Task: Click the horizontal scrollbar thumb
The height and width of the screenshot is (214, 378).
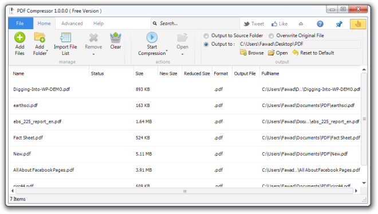Action: [x=184, y=191]
